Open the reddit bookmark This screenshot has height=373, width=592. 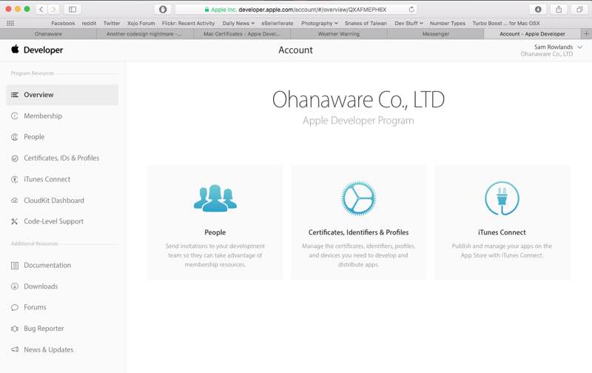point(89,23)
